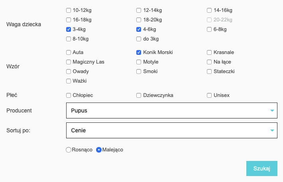Uncheck the 4-6kg weight option
This screenshot has width=283, height=182.
point(139,29)
